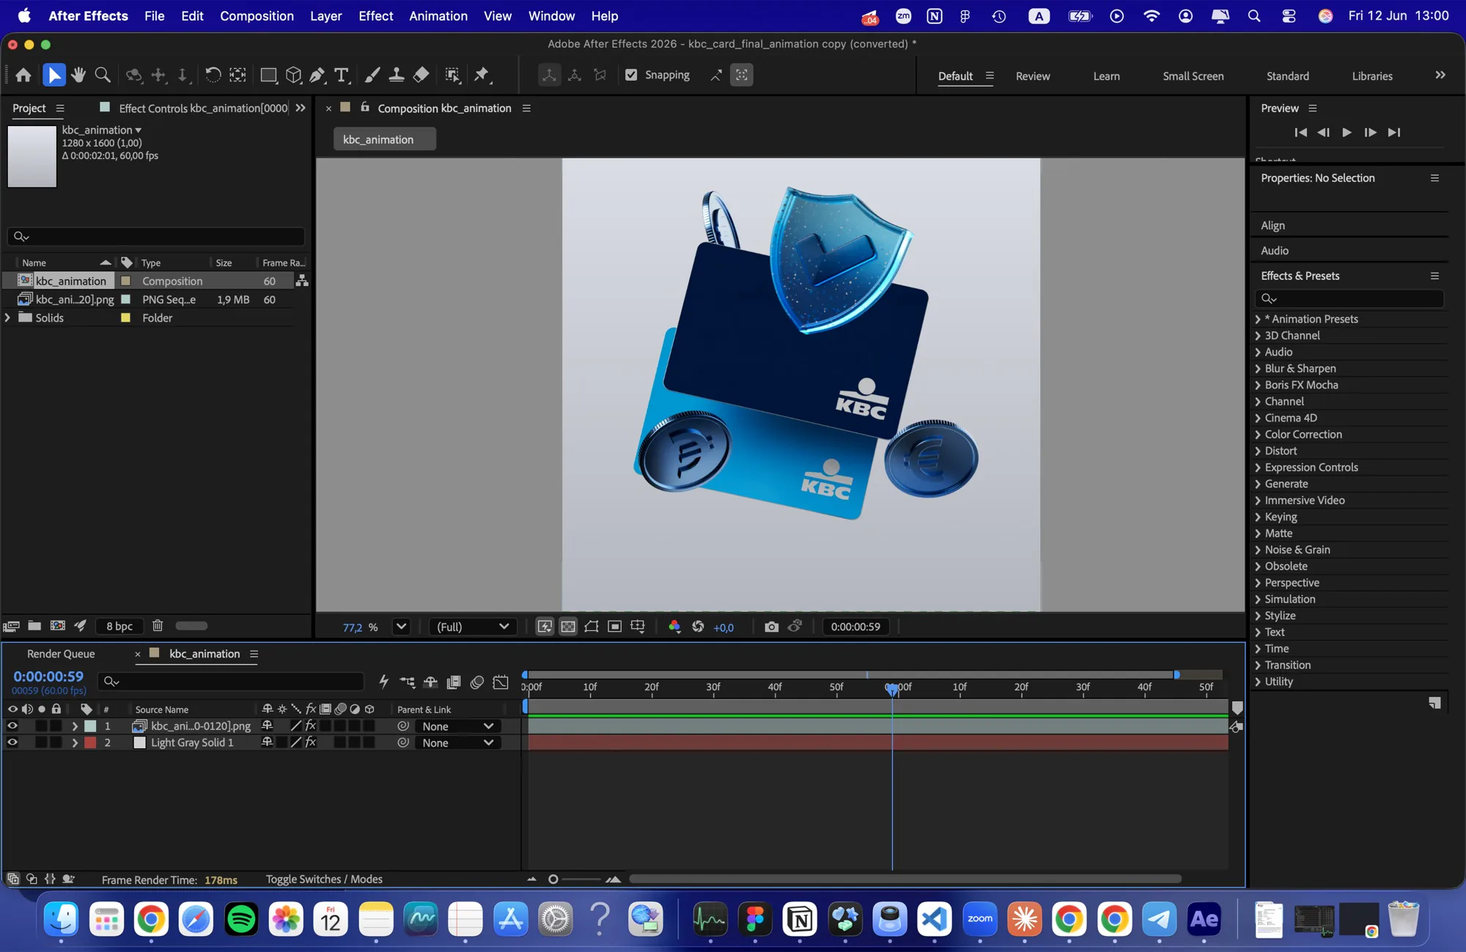This screenshot has width=1466, height=952.
Task: Switch to the Learn workspace
Action: click(1106, 75)
